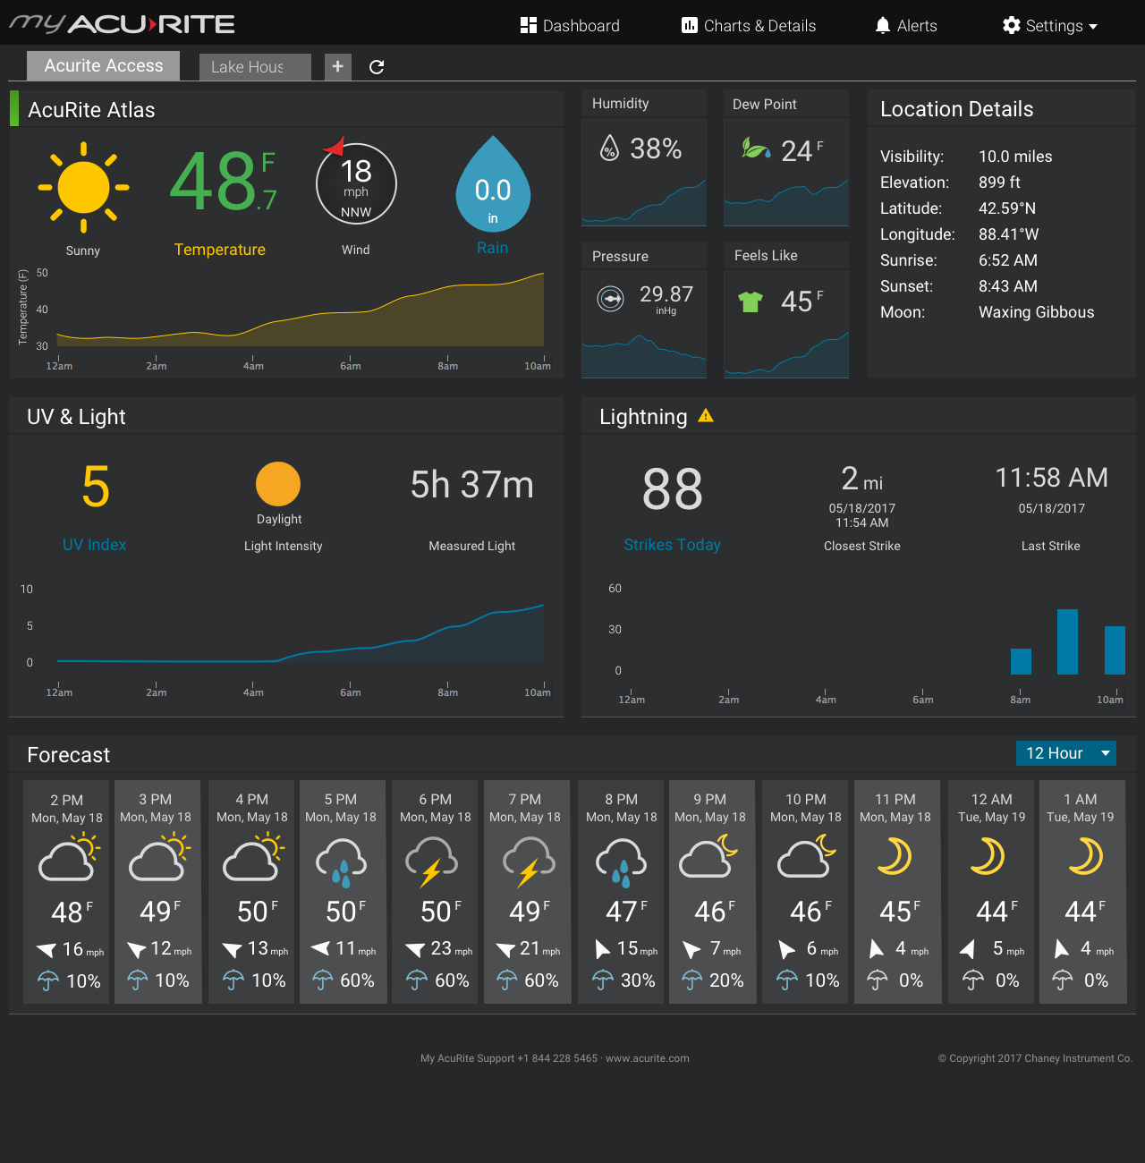Click the 2 PM wind direction arrow
The width and height of the screenshot is (1145, 1163).
pyautogui.click(x=47, y=949)
